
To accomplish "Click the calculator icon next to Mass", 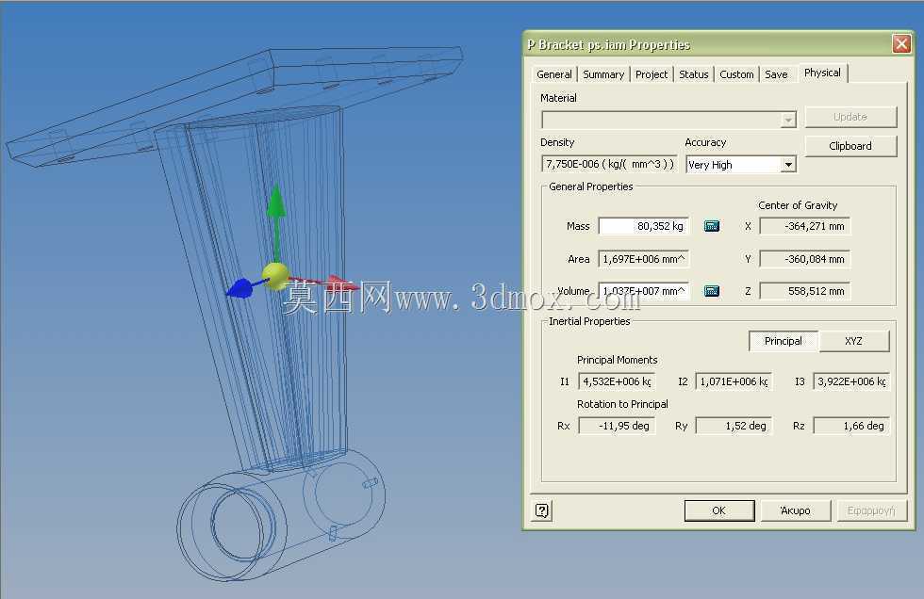I will (712, 226).
